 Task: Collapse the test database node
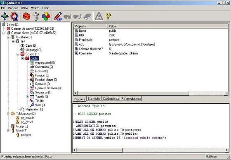pos(13,41)
